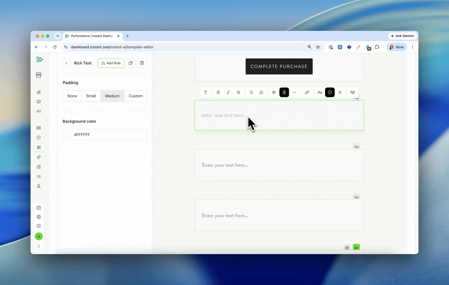Set padding to Medium
Viewport: 449px width, 285px height.
click(x=112, y=96)
